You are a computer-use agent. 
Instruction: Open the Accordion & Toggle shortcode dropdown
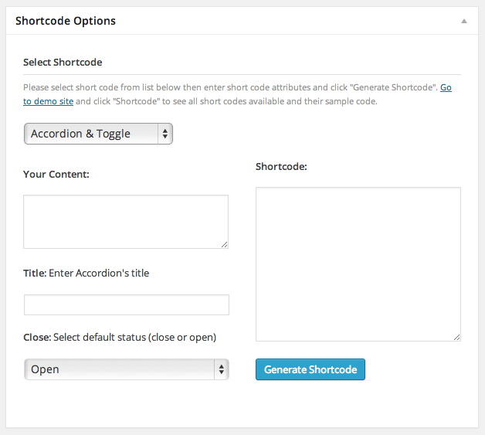tap(98, 134)
